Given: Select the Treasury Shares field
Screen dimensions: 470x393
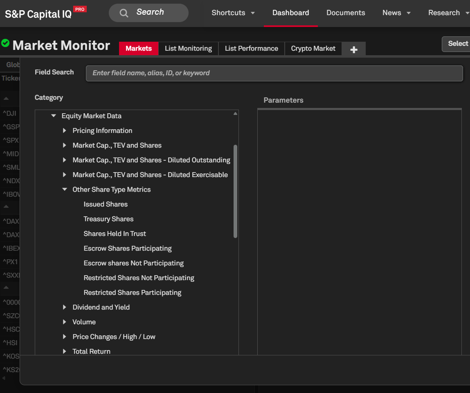Looking at the screenshot, I should point(108,219).
